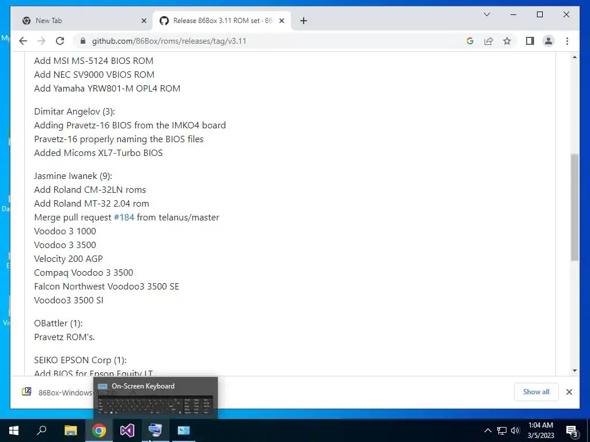This screenshot has height=442, width=590.
Task: Open Chrome three-dot menu
Action: (567, 41)
